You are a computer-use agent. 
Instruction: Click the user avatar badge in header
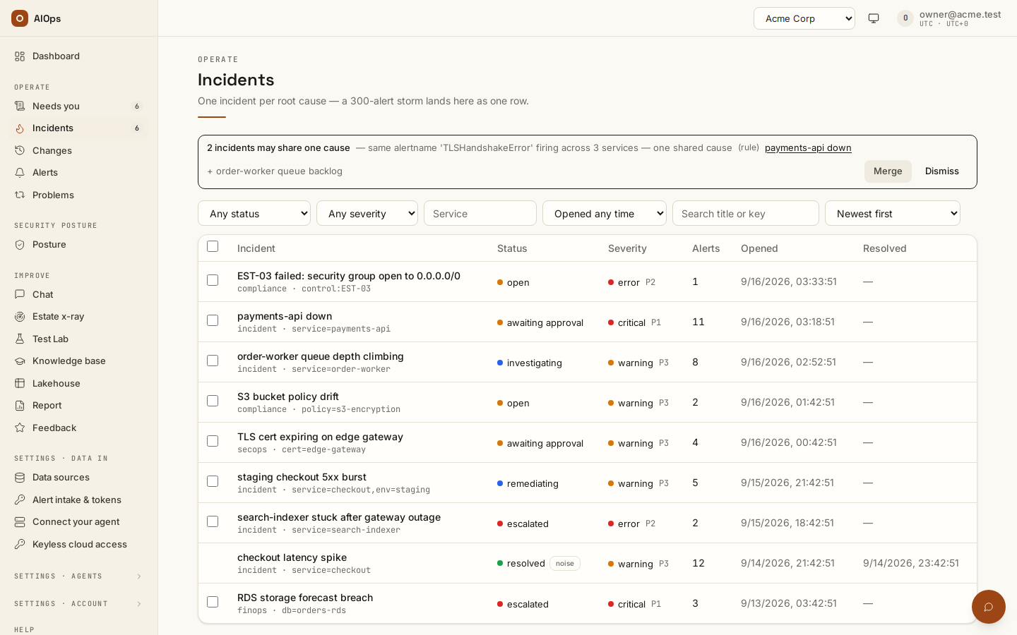point(905,18)
